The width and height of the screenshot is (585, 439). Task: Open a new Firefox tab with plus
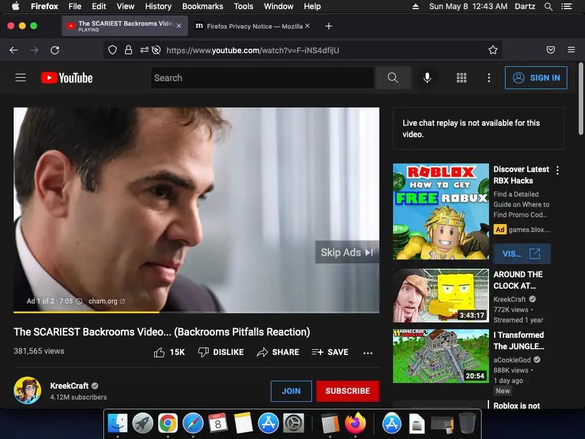point(328,26)
